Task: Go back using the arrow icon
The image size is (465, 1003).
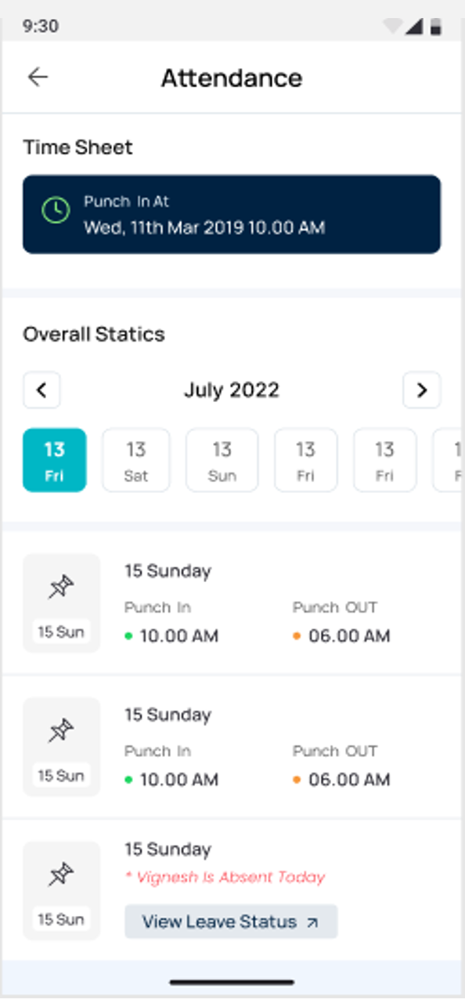Action: 38,77
